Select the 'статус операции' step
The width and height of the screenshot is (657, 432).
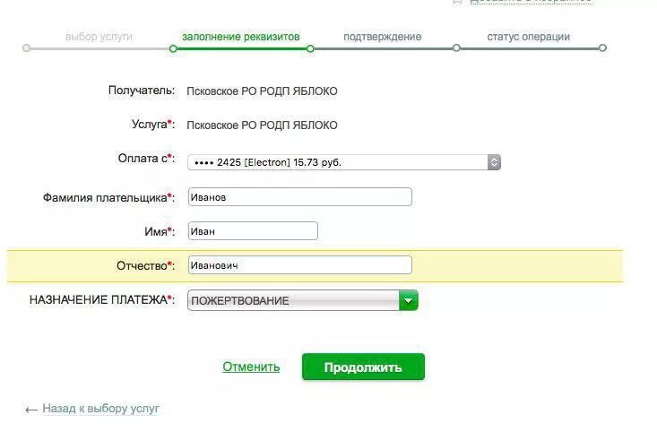528,37
